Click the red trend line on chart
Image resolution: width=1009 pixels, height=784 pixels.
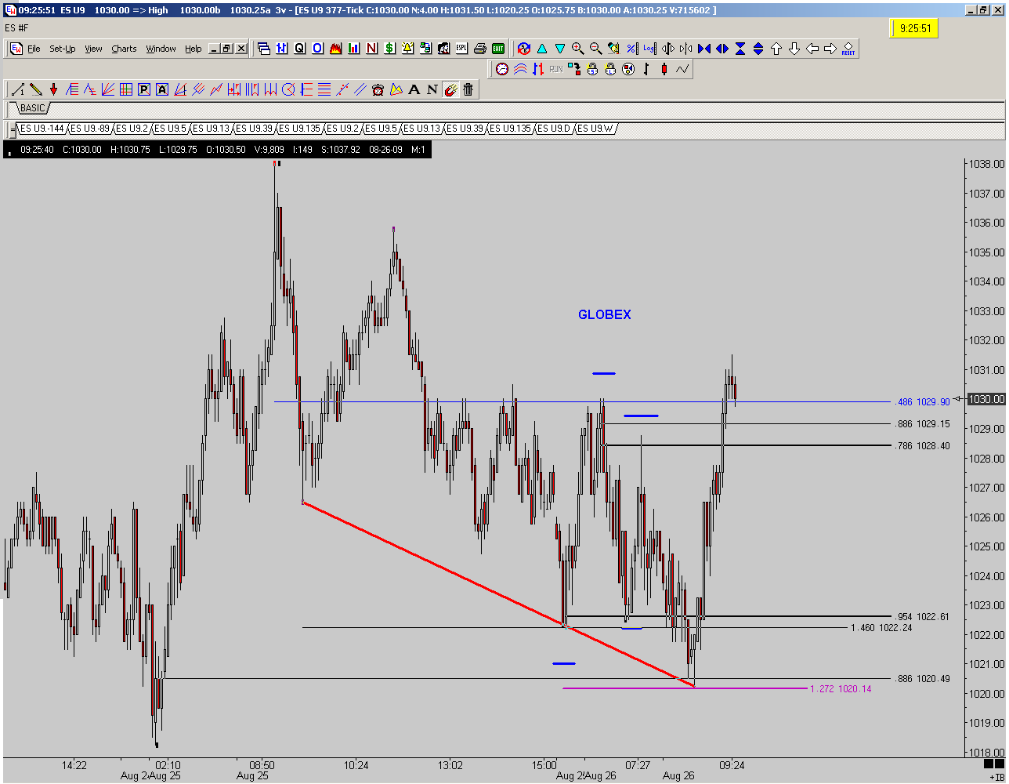(498, 594)
